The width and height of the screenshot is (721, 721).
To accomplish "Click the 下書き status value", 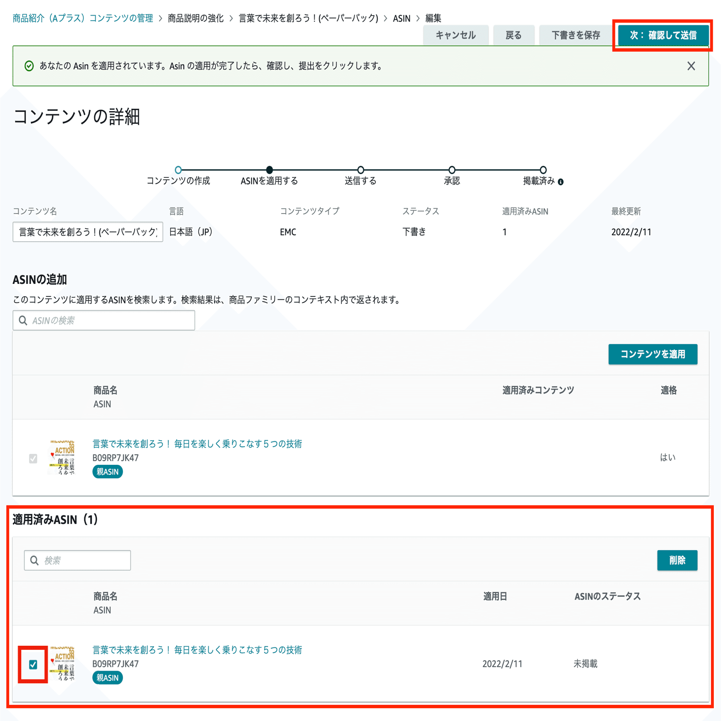I will click(x=414, y=232).
